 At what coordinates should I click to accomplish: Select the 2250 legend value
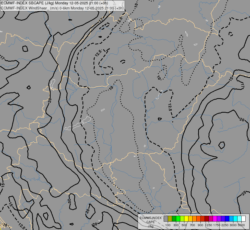click(225, 225)
